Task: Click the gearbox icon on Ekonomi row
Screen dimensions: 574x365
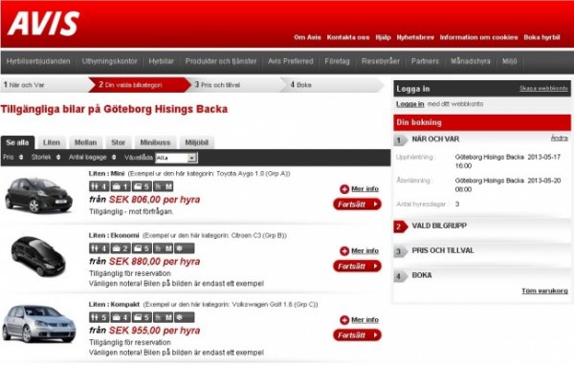Action: coord(163,248)
